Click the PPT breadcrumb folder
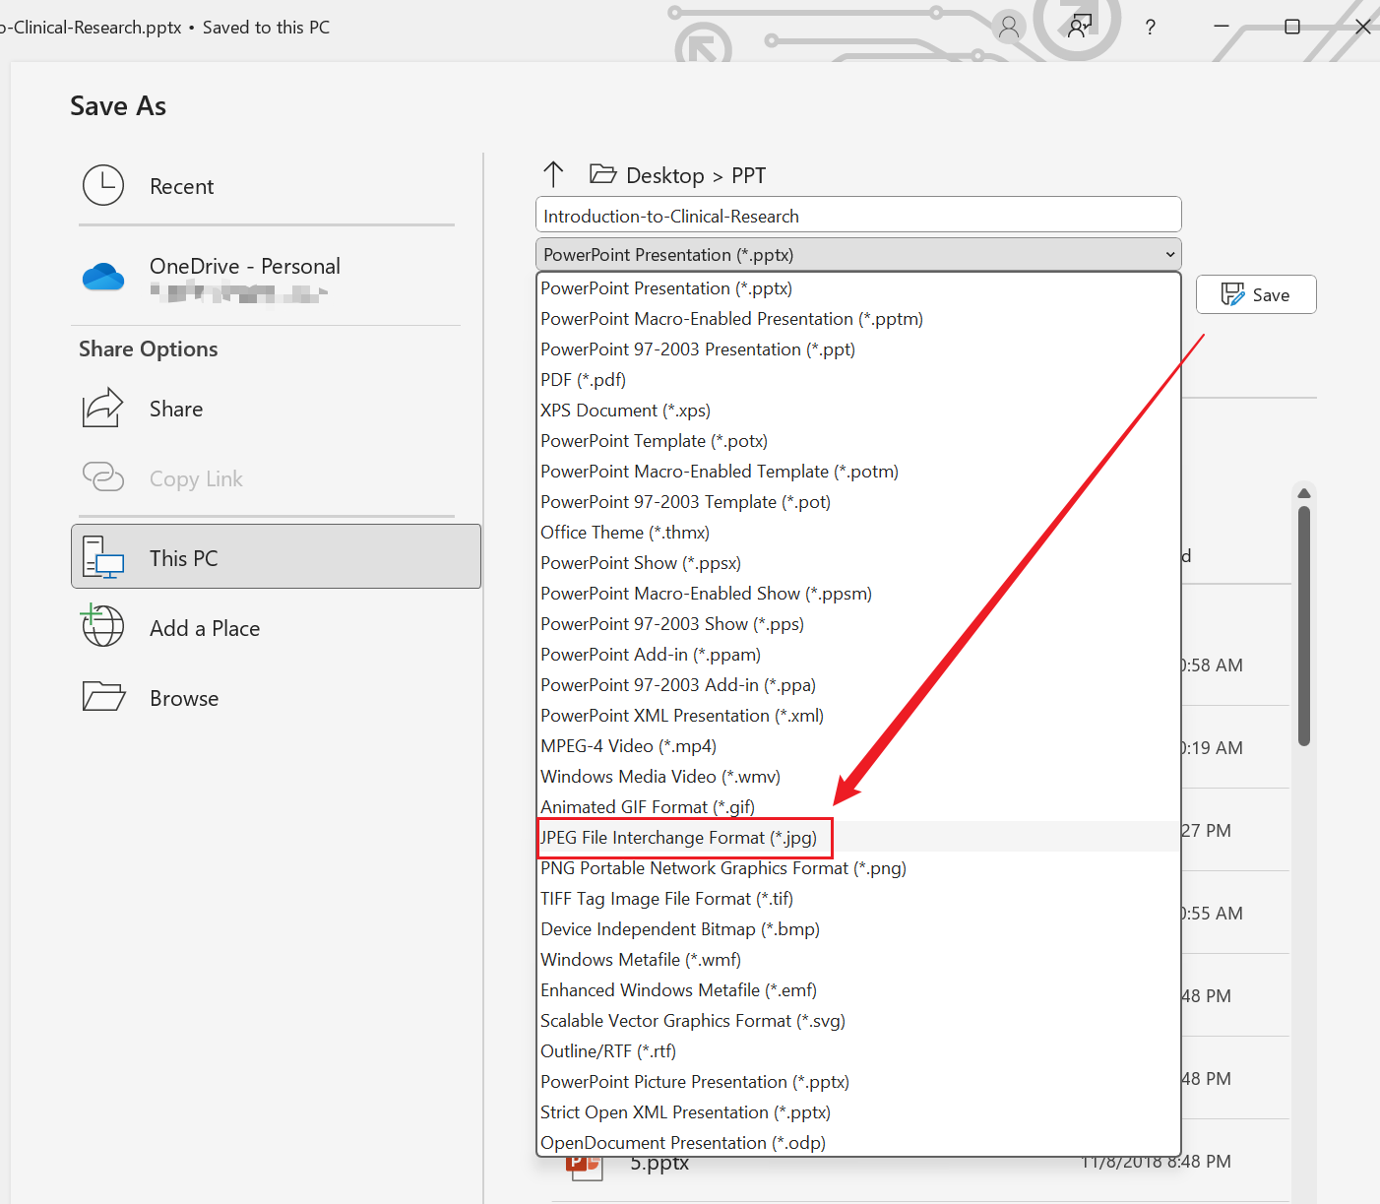The height and width of the screenshot is (1204, 1380). pyautogui.click(x=748, y=176)
